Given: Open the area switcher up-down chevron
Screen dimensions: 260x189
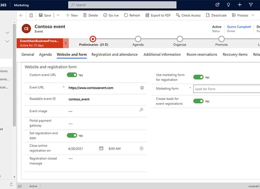Looking at the screenshot, I should tap(11, 184).
